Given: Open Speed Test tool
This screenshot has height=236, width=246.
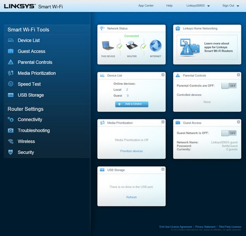Looking at the screenshot, I should coord(29,84).
